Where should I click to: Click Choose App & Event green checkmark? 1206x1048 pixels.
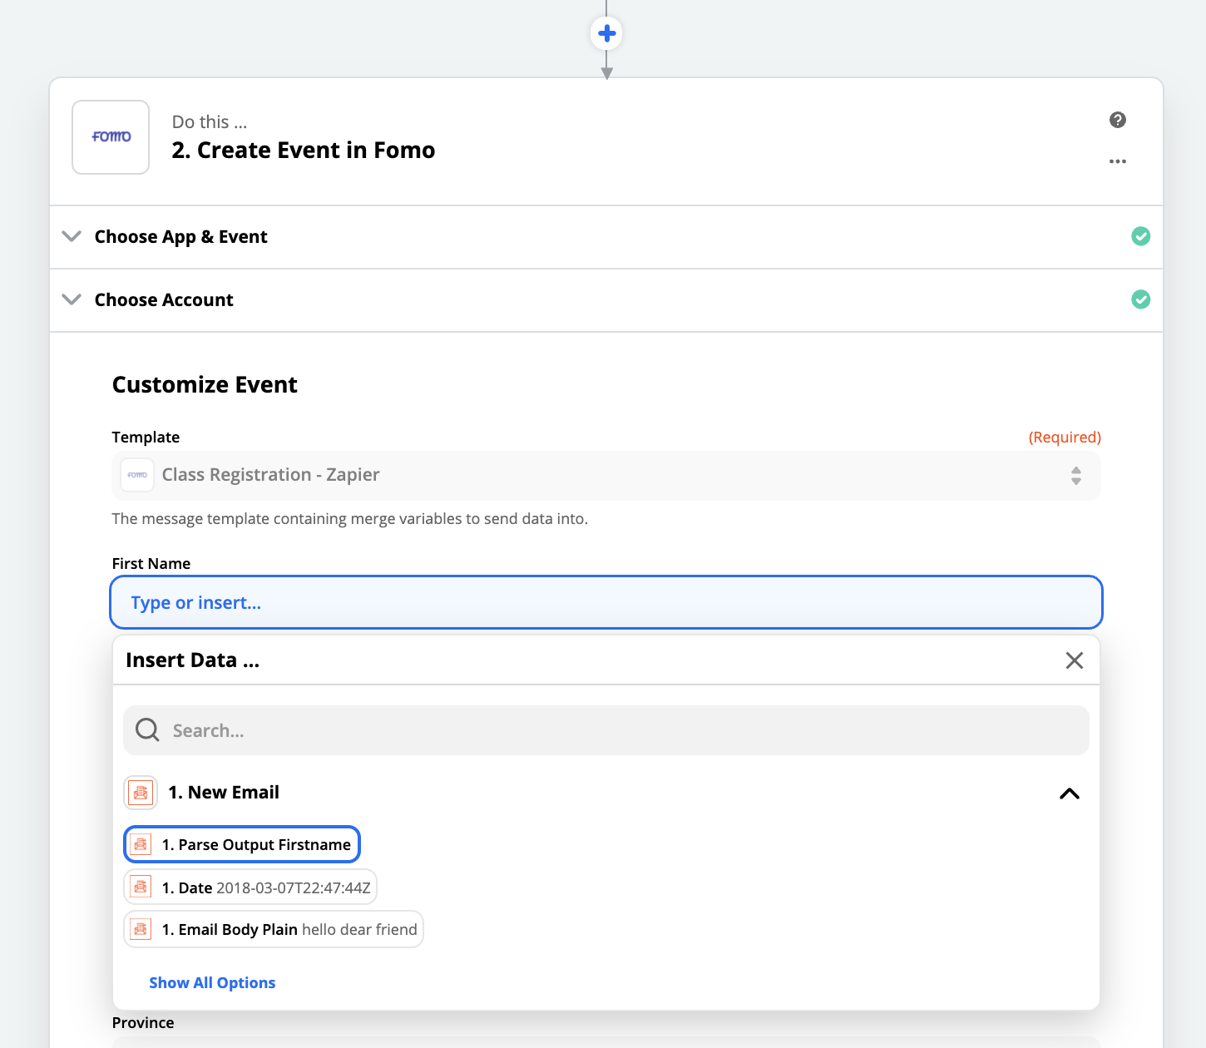(1141, 236)
